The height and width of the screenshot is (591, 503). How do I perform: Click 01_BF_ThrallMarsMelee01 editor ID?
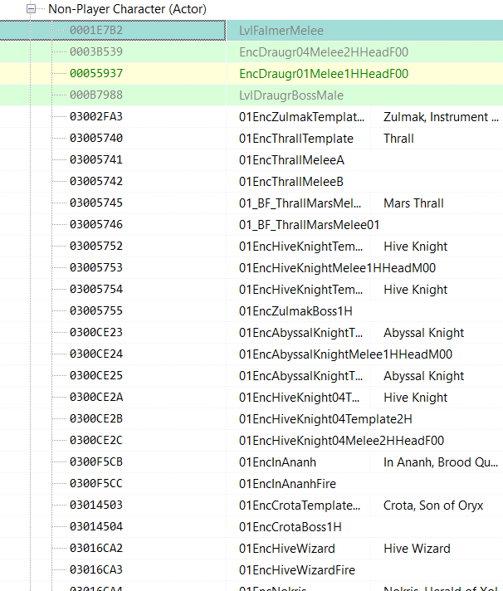point(309,225)
